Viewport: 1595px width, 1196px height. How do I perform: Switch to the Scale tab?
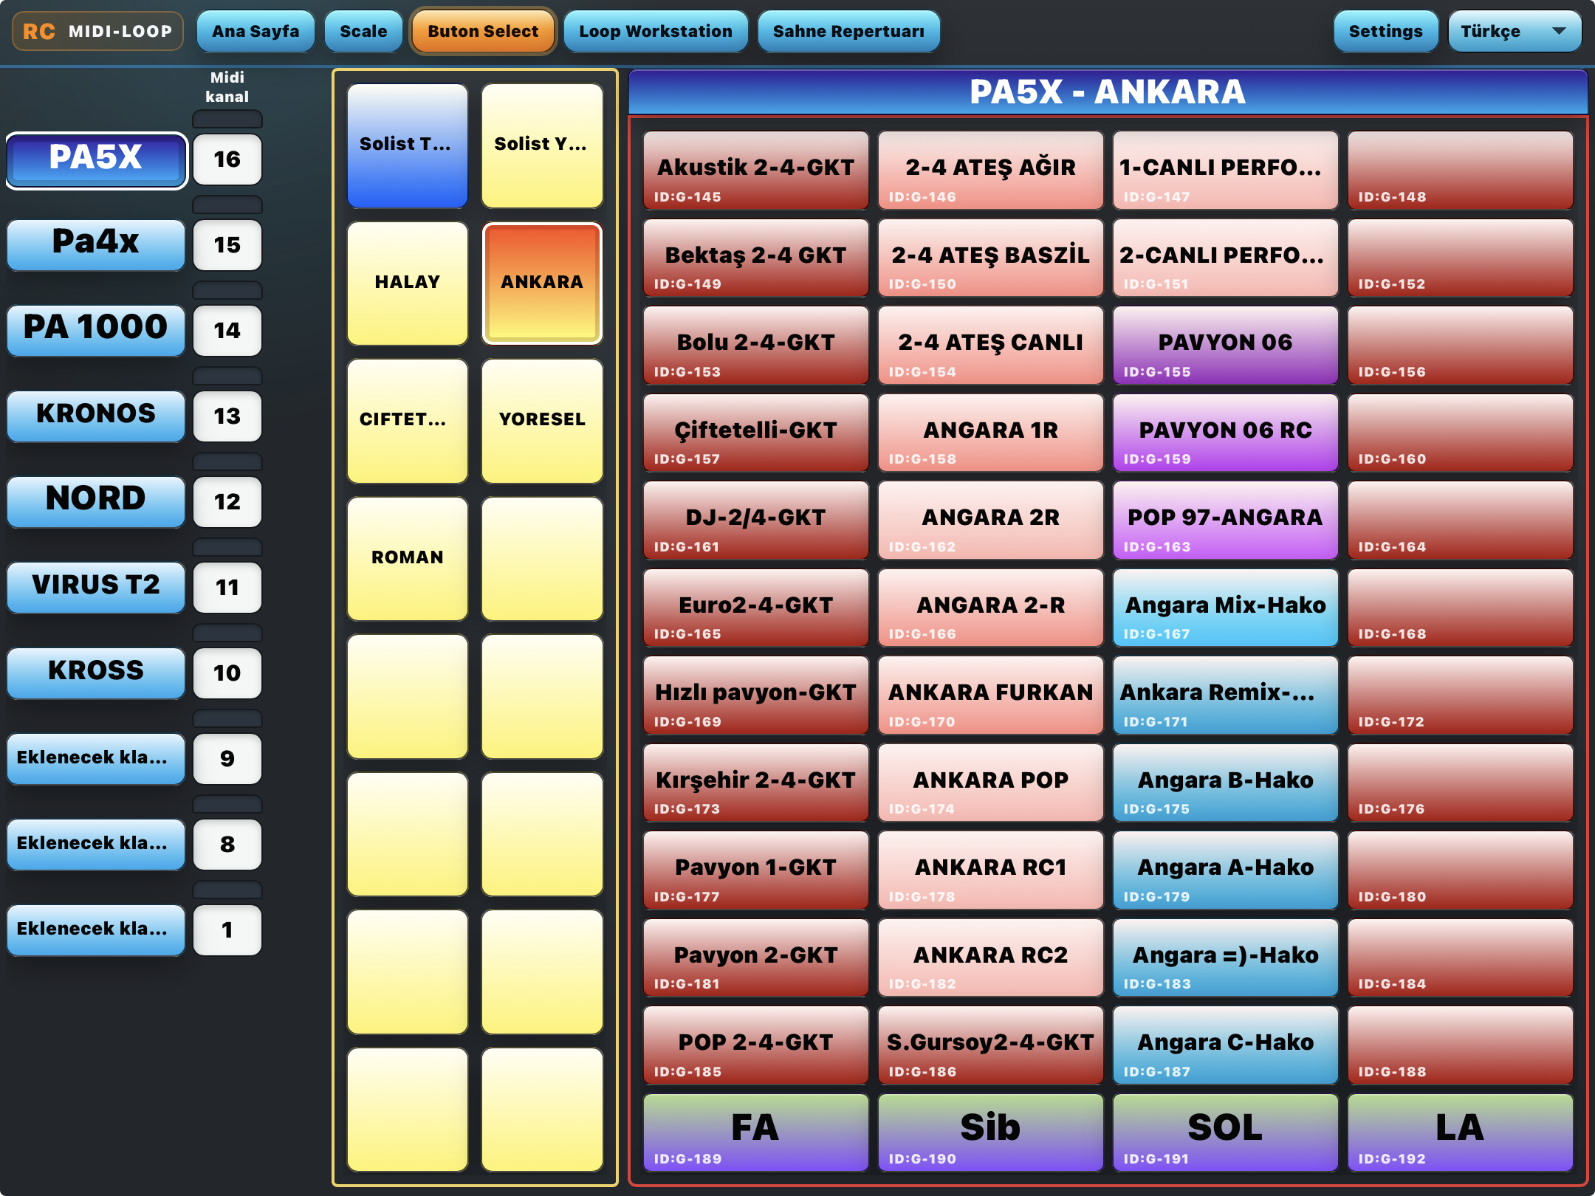click(363, 31)
